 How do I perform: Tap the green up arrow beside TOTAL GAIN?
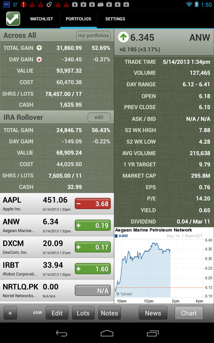click(39, 48)
